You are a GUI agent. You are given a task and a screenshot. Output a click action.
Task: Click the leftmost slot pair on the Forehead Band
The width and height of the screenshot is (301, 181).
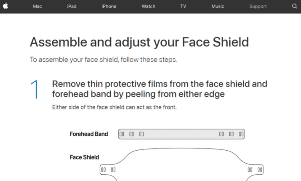[122, 134]
